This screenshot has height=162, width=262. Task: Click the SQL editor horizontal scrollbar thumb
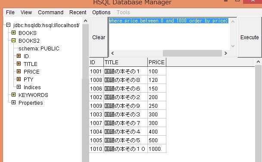pyautogui.click(x=192, y=53)
